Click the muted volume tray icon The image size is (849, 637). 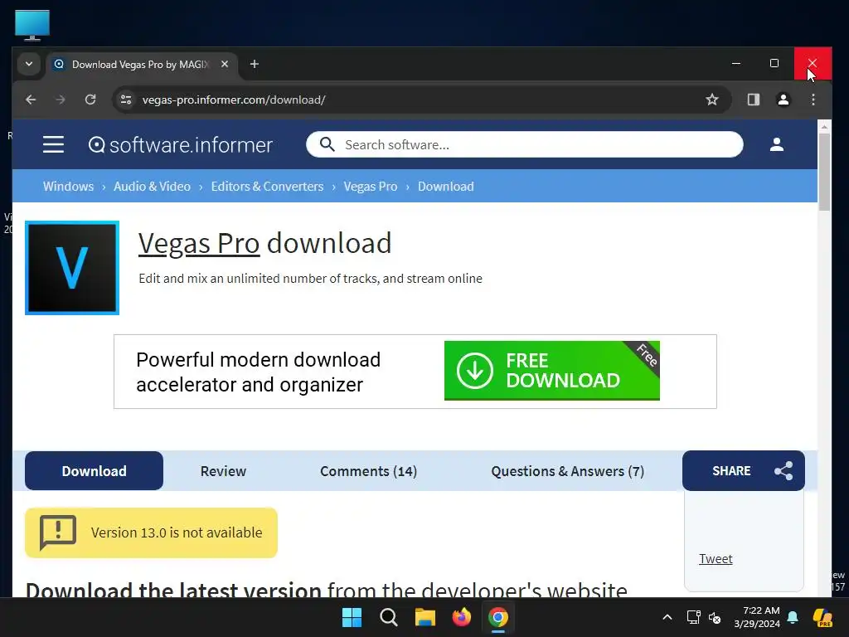715,617
